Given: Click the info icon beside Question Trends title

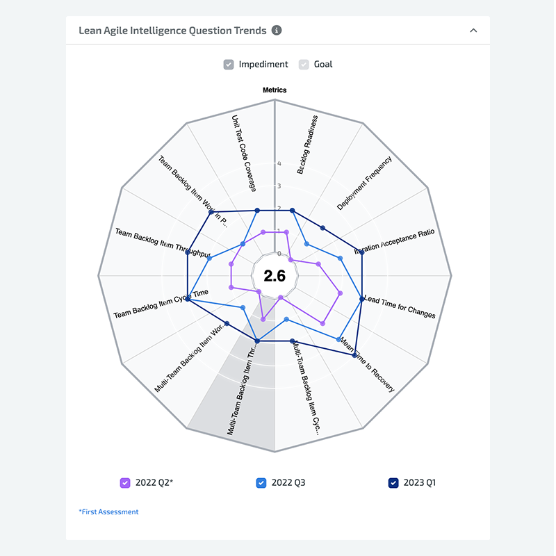Looking at the screenshot, I should coord(277,31).
